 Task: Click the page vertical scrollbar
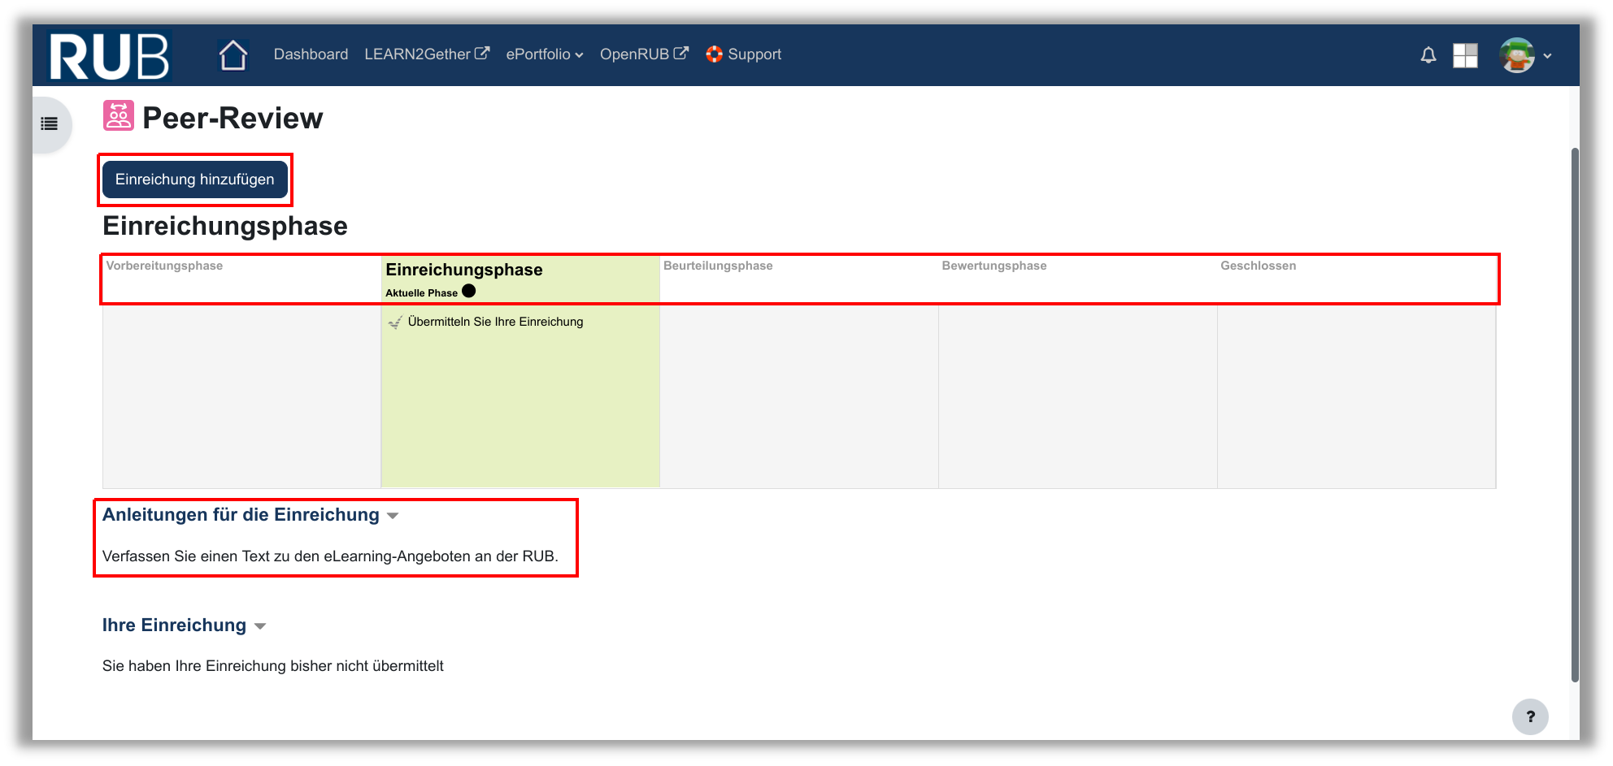click(x=1574, y=406)
